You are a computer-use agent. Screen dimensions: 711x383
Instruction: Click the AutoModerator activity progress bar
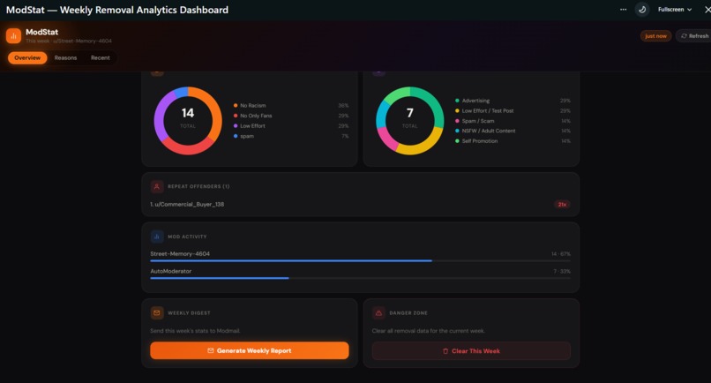point(361,278)
